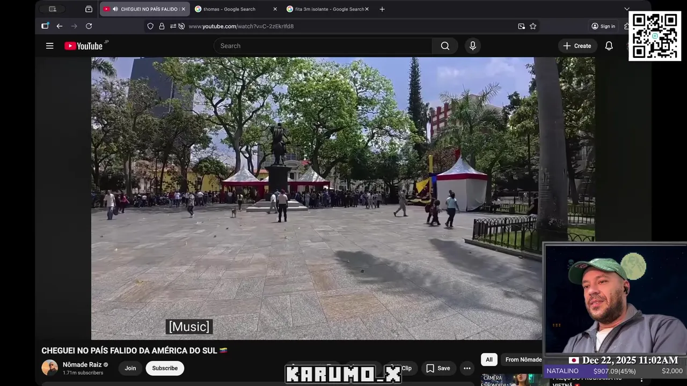
Task: Close the thomas Google Search tab
Action: (275, 9)
